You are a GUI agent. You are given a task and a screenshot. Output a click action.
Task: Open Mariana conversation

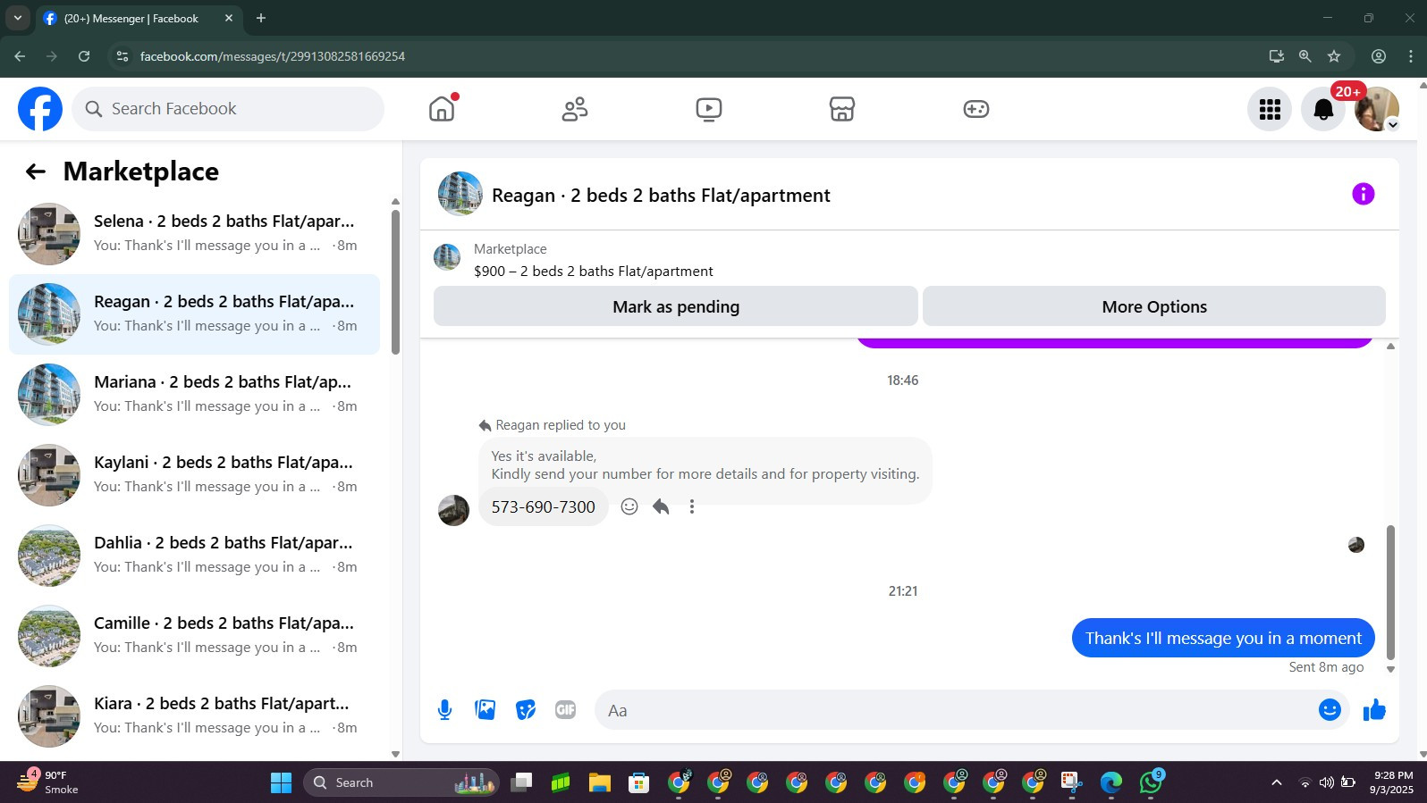click(194, 395)
